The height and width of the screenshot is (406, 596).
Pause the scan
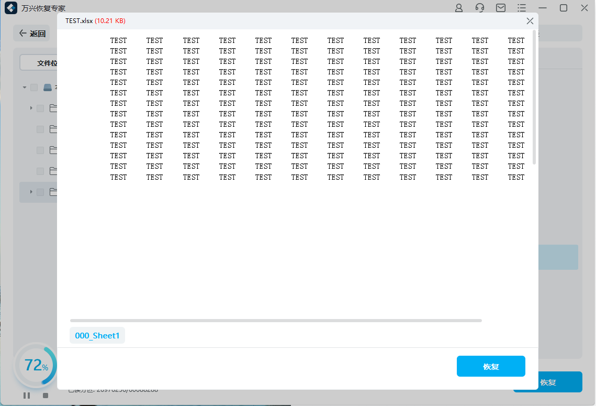[x=27, y=396]
